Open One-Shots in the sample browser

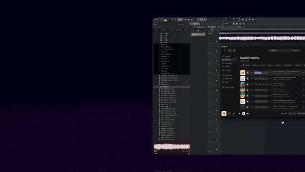[228, 63]
